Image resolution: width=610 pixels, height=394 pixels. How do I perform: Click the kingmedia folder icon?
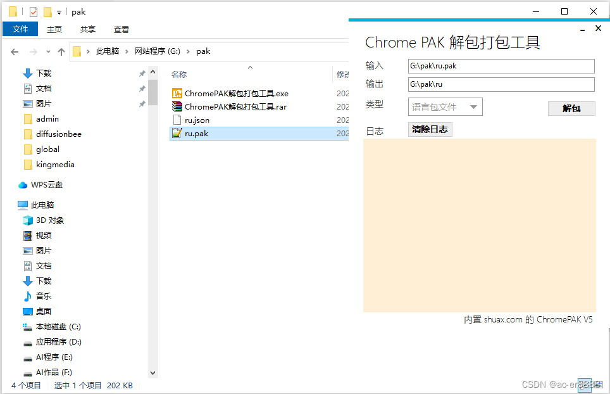coord(28,164)
